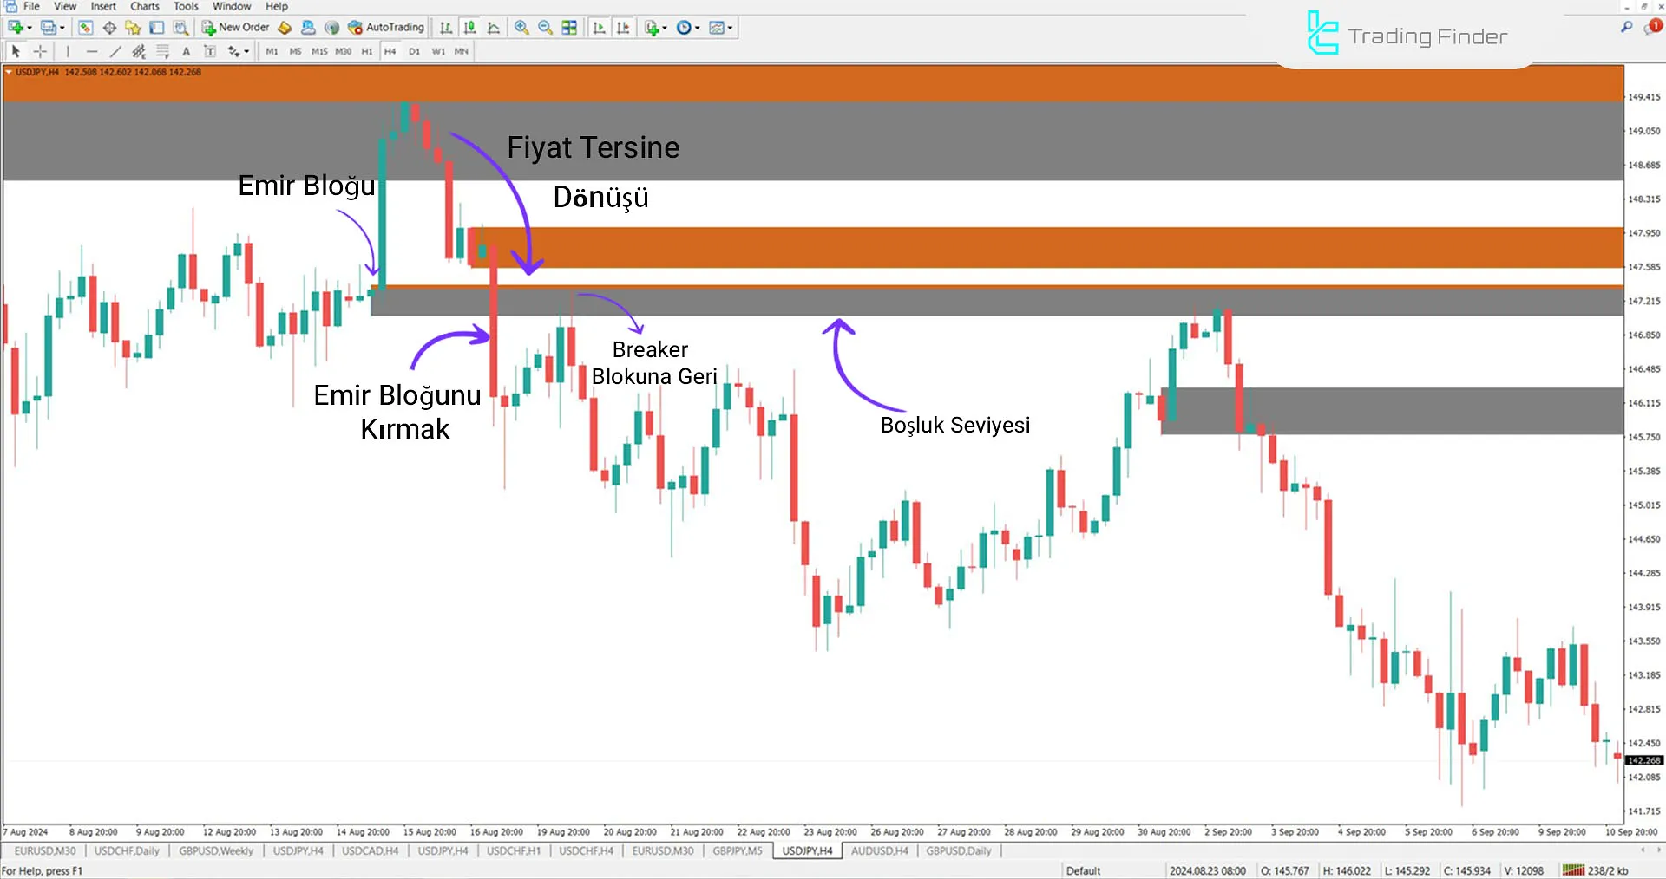Switch timeframe to H1
The height and width of the screenshot is (879, 1666).
pos(367,51)
